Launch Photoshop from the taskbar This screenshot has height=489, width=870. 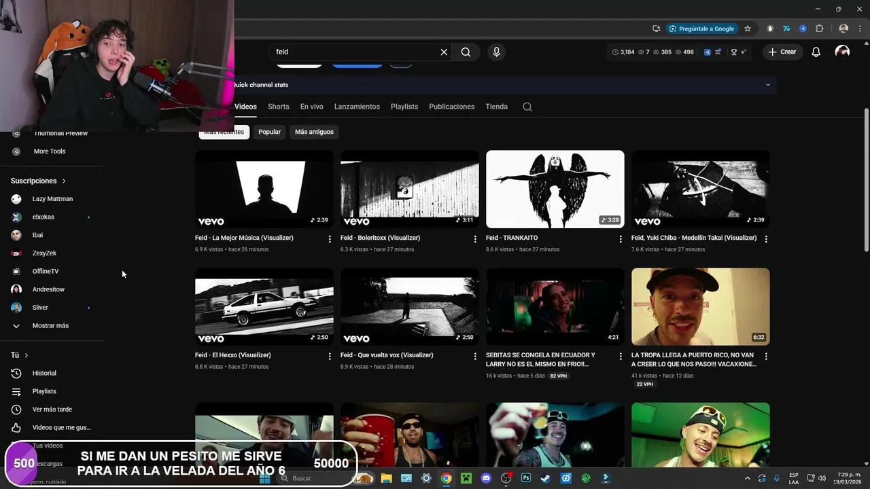click(526, 478)
